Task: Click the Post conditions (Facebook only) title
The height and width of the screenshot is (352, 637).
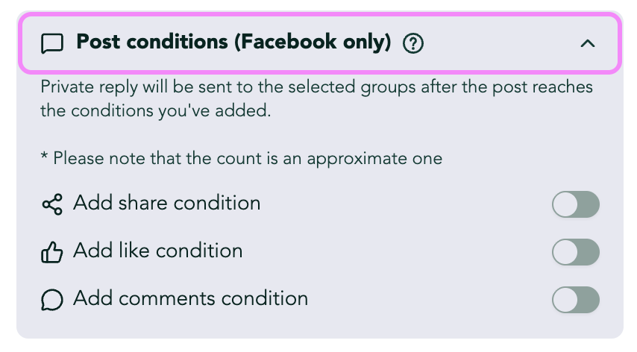Action: (x=233, y=43)
